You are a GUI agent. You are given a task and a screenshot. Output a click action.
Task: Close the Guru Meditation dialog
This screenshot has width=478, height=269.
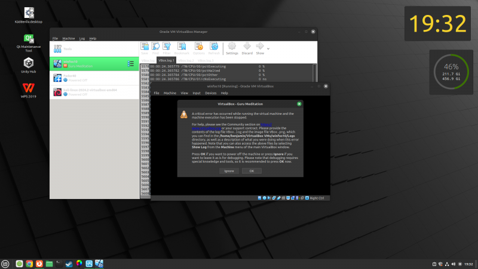tap(299, 104)
